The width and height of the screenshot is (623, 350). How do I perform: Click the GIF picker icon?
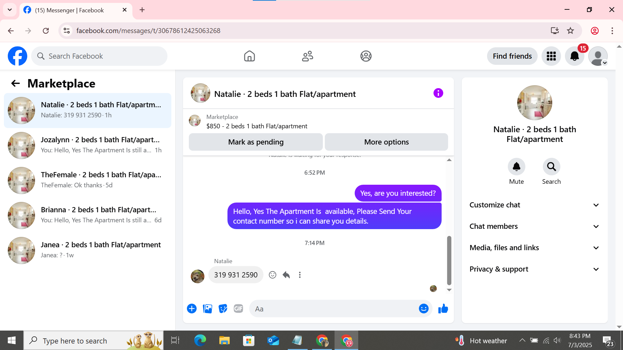click(238, 309)
